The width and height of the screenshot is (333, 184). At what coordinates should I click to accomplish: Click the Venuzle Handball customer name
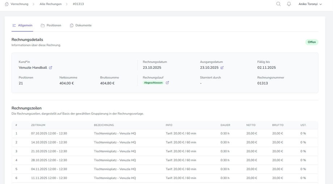coord(33,68)
